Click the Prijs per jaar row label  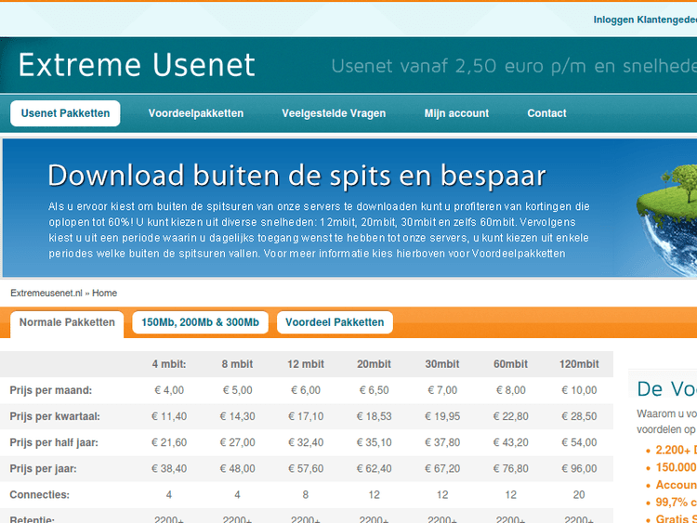[43, 469]
